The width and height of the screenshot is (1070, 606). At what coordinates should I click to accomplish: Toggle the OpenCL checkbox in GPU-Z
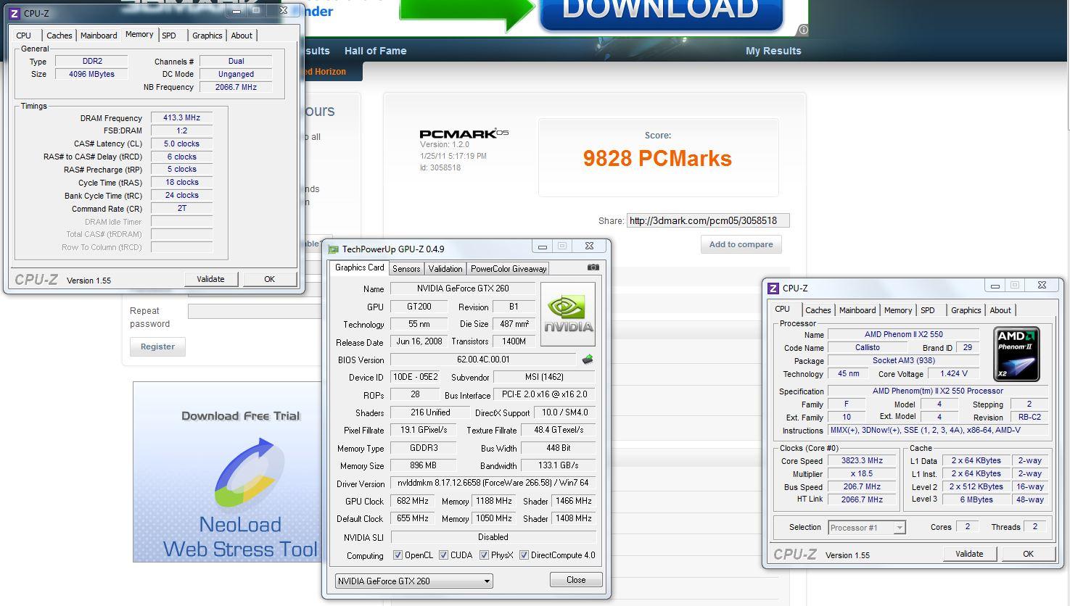click(x=398, y=555)
